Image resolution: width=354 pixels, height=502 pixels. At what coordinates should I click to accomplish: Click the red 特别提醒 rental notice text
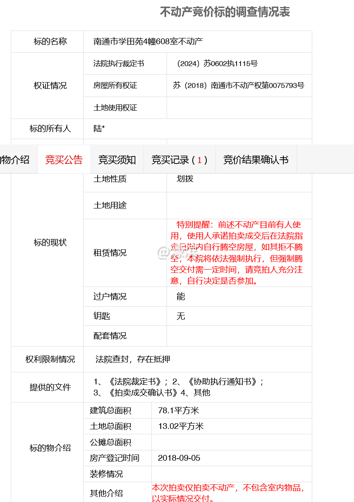(239, 253)
